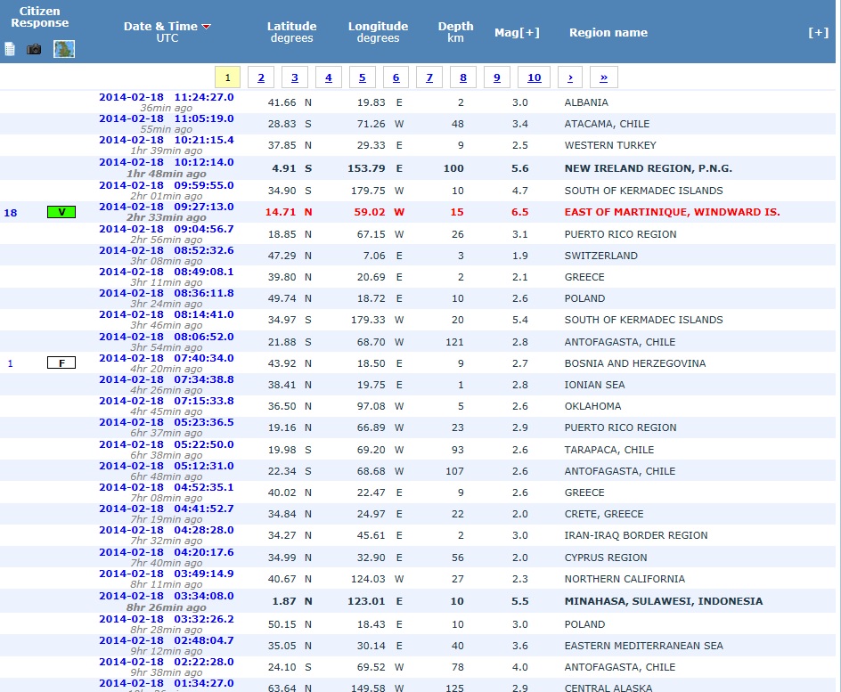Select current page 1 button

tap(227, 77)
